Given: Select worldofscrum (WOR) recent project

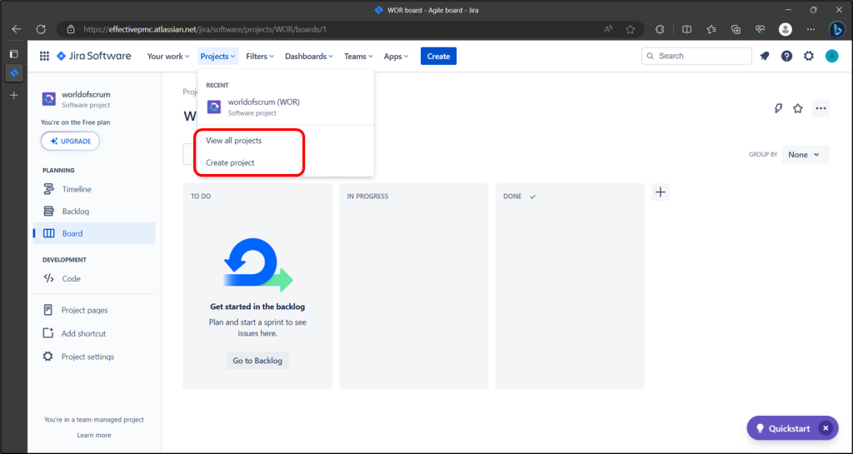Looking at the screenshot, I should (286, 107).
